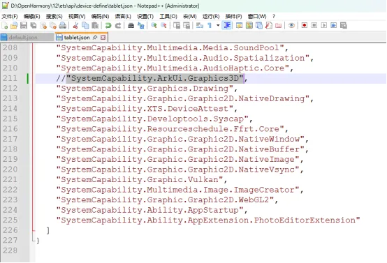
Task: Click the Open file folder icon
Action: click(x=14, y=25)
